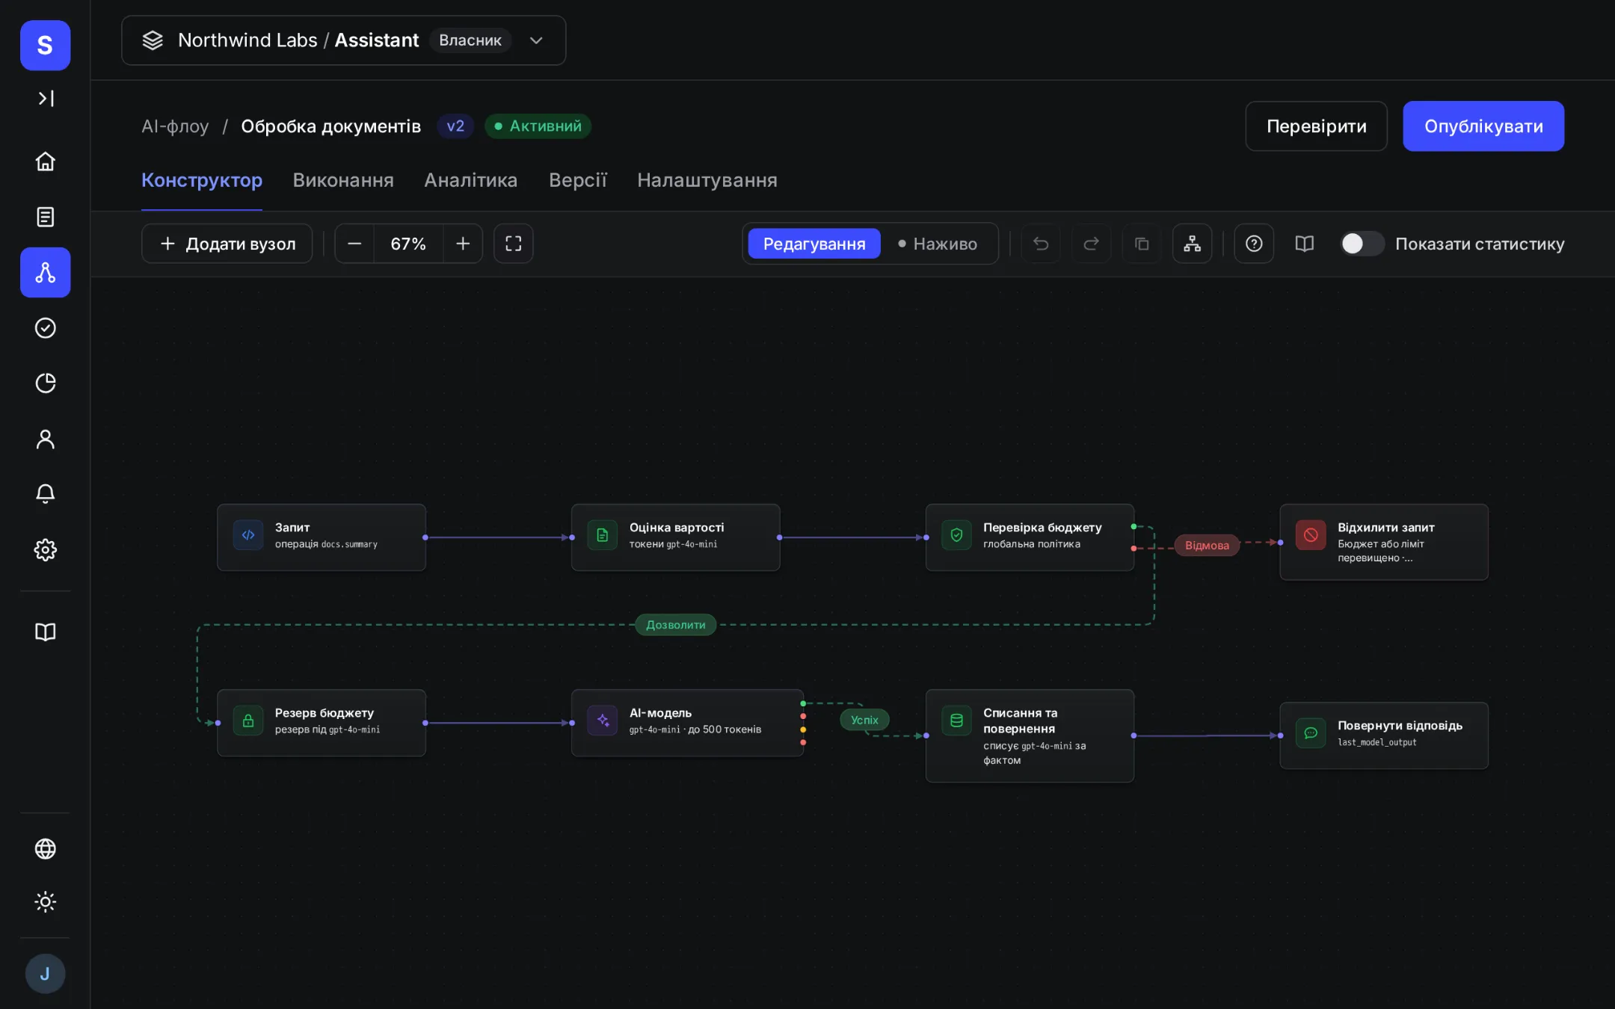Go to AI-флоу breadcrumb link
The height and width of the screenshot is (1009, 1615).
(175, 126)
